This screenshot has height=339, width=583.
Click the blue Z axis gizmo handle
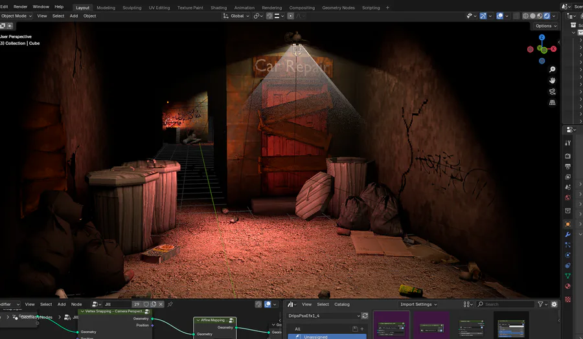[x=542, y=38]
